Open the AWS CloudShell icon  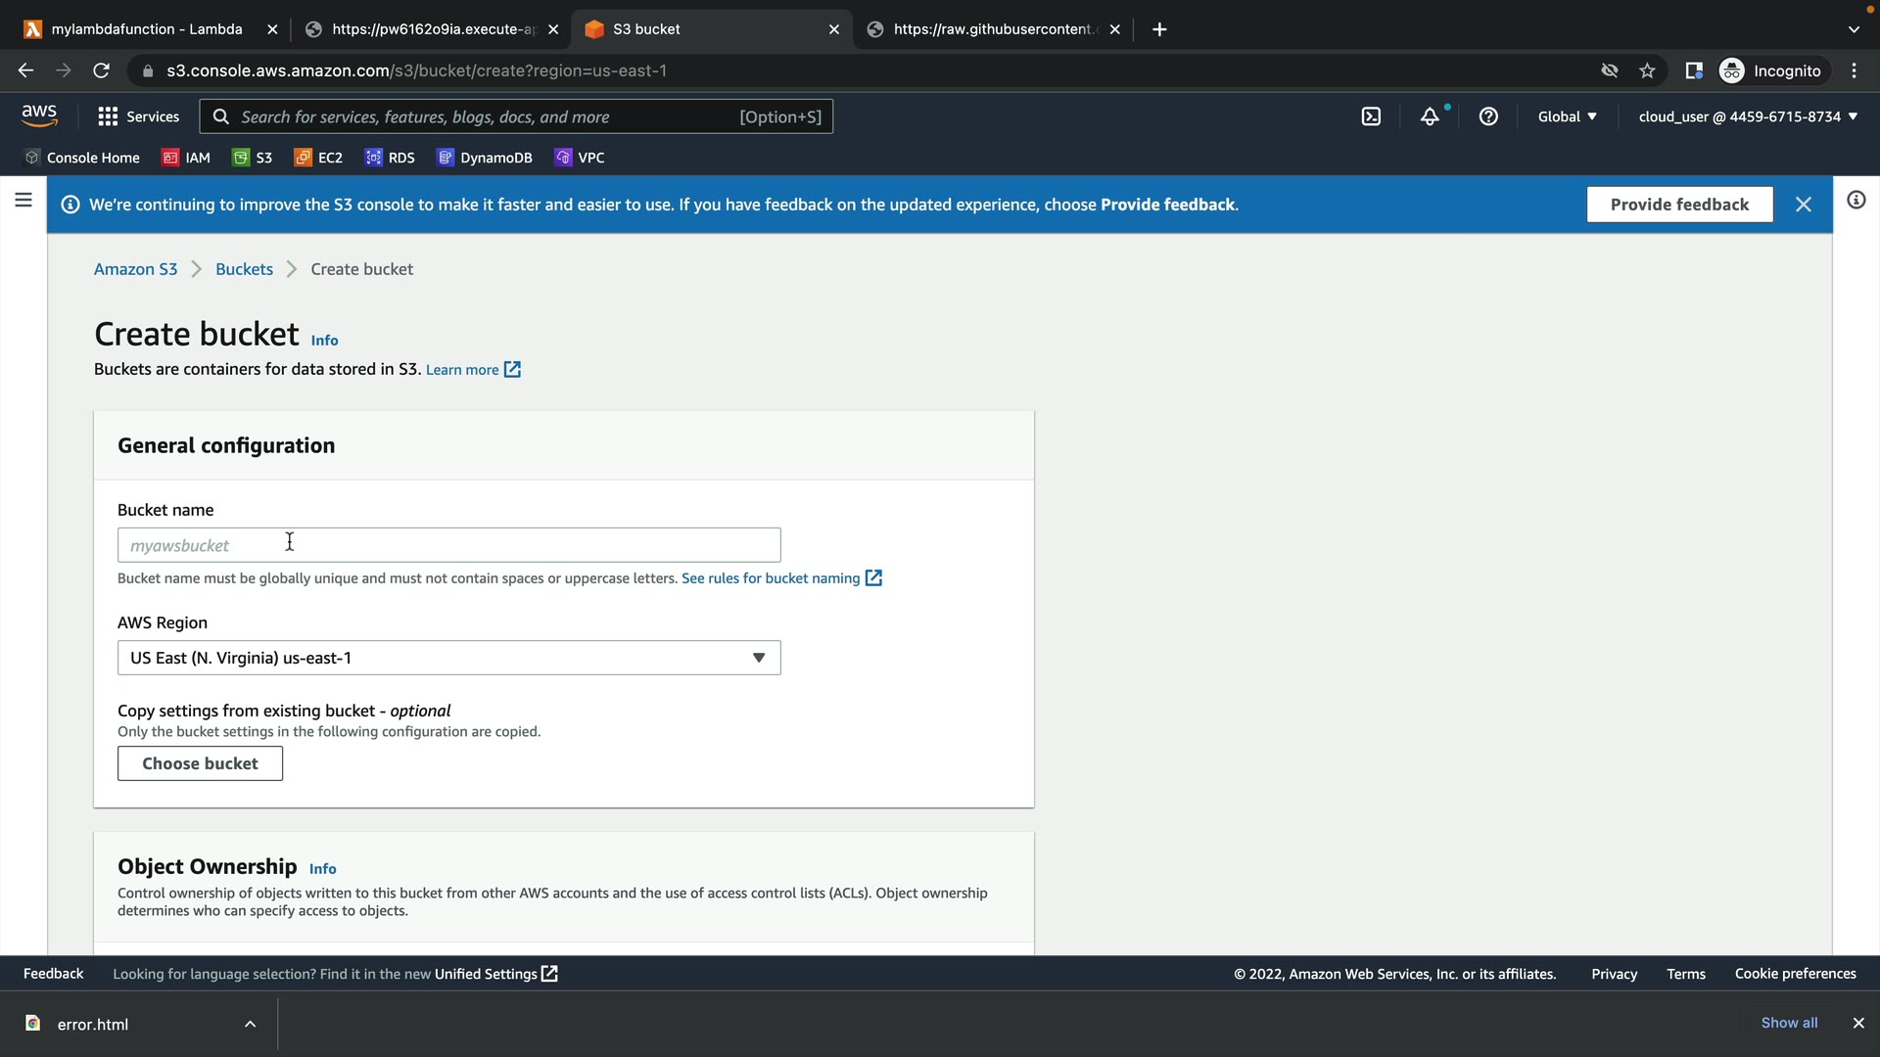tap(1371, 116)
